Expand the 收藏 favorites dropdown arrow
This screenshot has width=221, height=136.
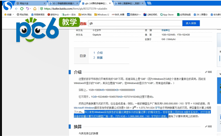pos(13,14)
